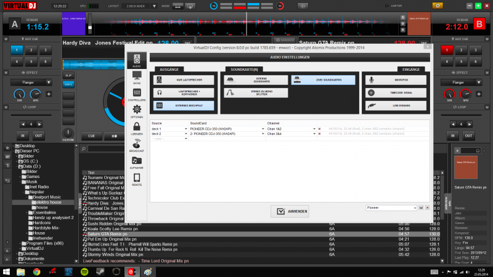Enable Timecode Signal input

pos(396,93)
